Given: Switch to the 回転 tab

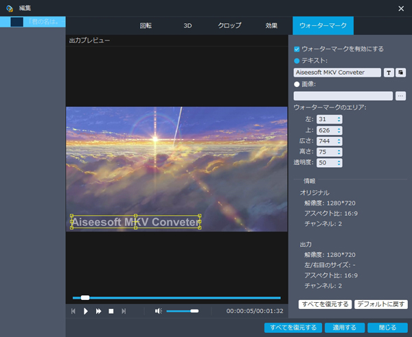Looking at the screenshot, I should 146,25.
